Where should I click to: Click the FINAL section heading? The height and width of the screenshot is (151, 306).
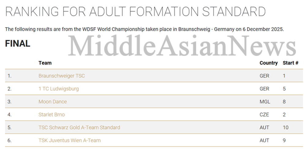point(17,43)
